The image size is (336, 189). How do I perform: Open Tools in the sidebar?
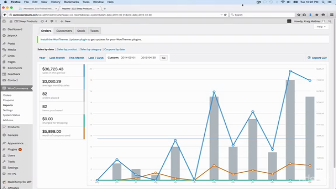pos(11,162)
